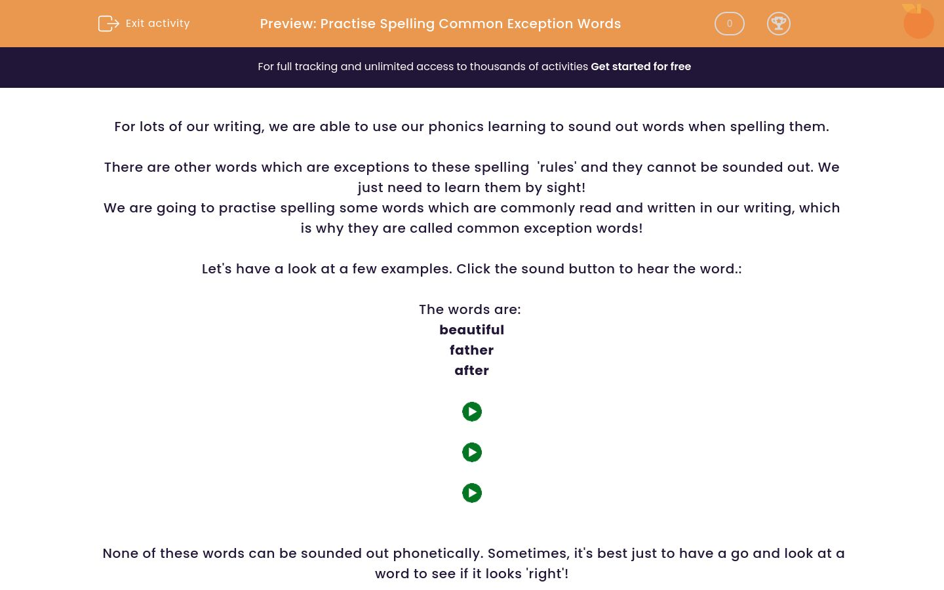
Task: Click the bottom green play triangle
Action: tap(472, 493)
